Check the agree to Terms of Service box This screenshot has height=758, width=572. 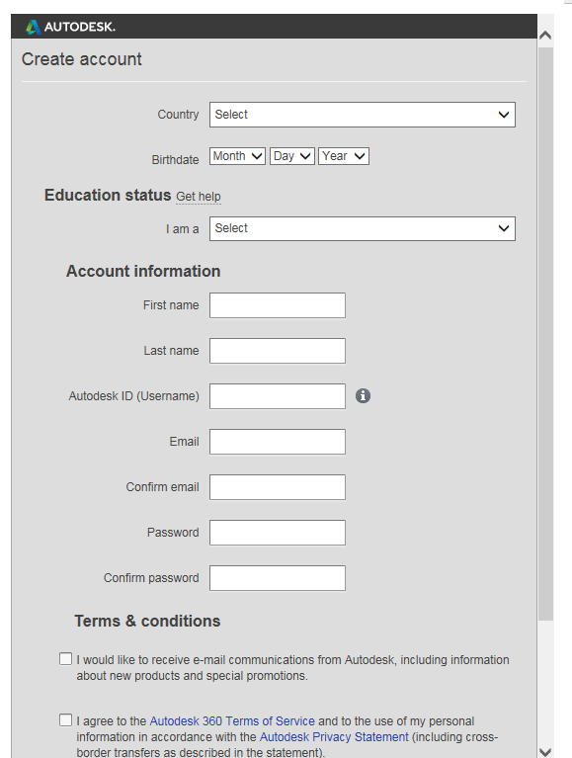[x=66, y=719]
